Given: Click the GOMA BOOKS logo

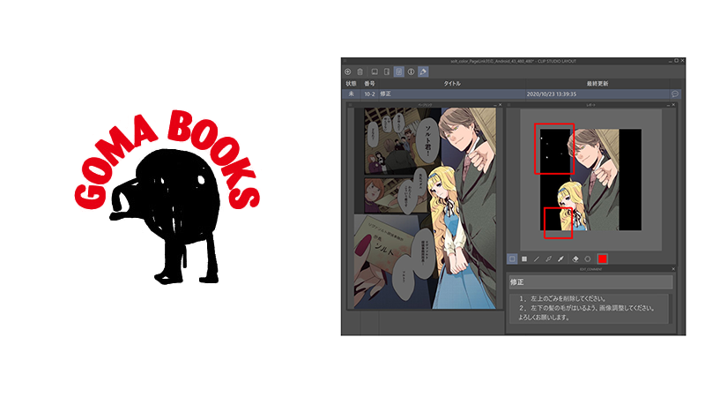Looking at the screenshot, I should 167,197.
